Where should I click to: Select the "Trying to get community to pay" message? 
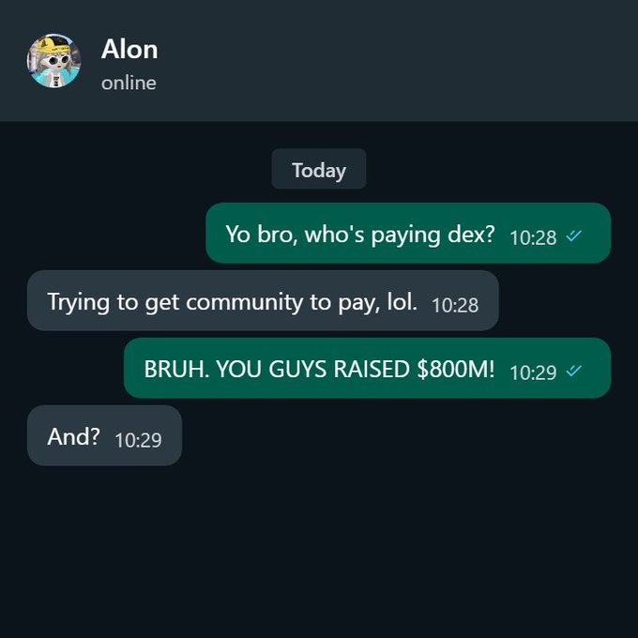click(x=263, y=300)
